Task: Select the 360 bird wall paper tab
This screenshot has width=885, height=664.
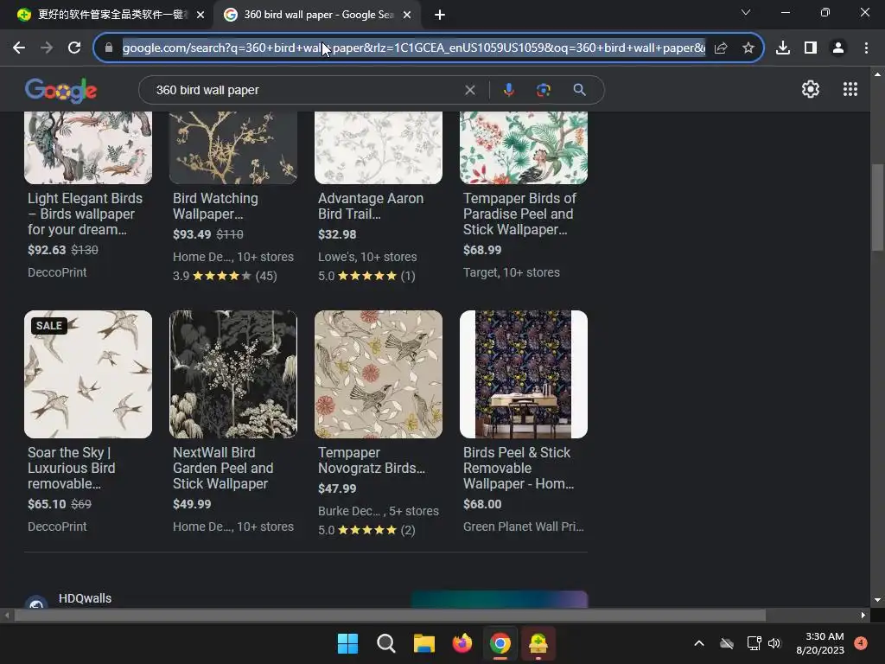Action: [x=318, y=15]
